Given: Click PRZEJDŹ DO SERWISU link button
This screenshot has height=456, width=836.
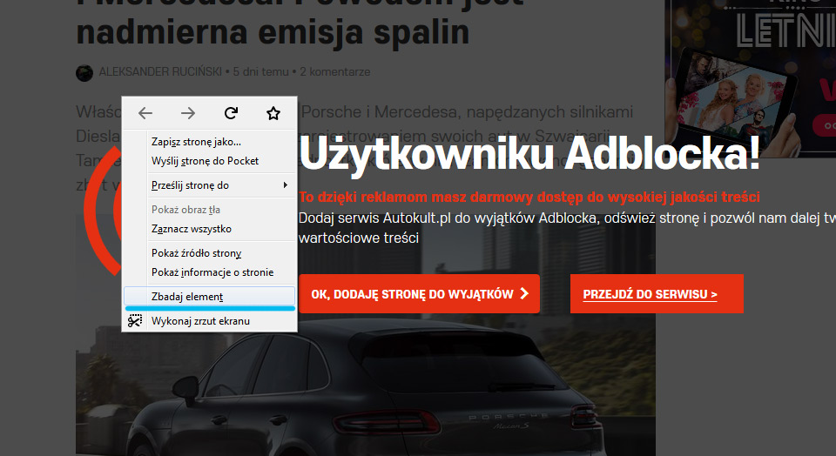Looking at the screenshot, I should tap(657, 293).
